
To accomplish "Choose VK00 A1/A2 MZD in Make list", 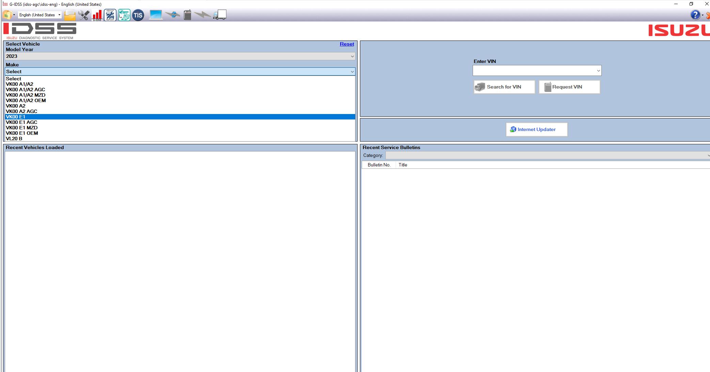I will (26, 95).
